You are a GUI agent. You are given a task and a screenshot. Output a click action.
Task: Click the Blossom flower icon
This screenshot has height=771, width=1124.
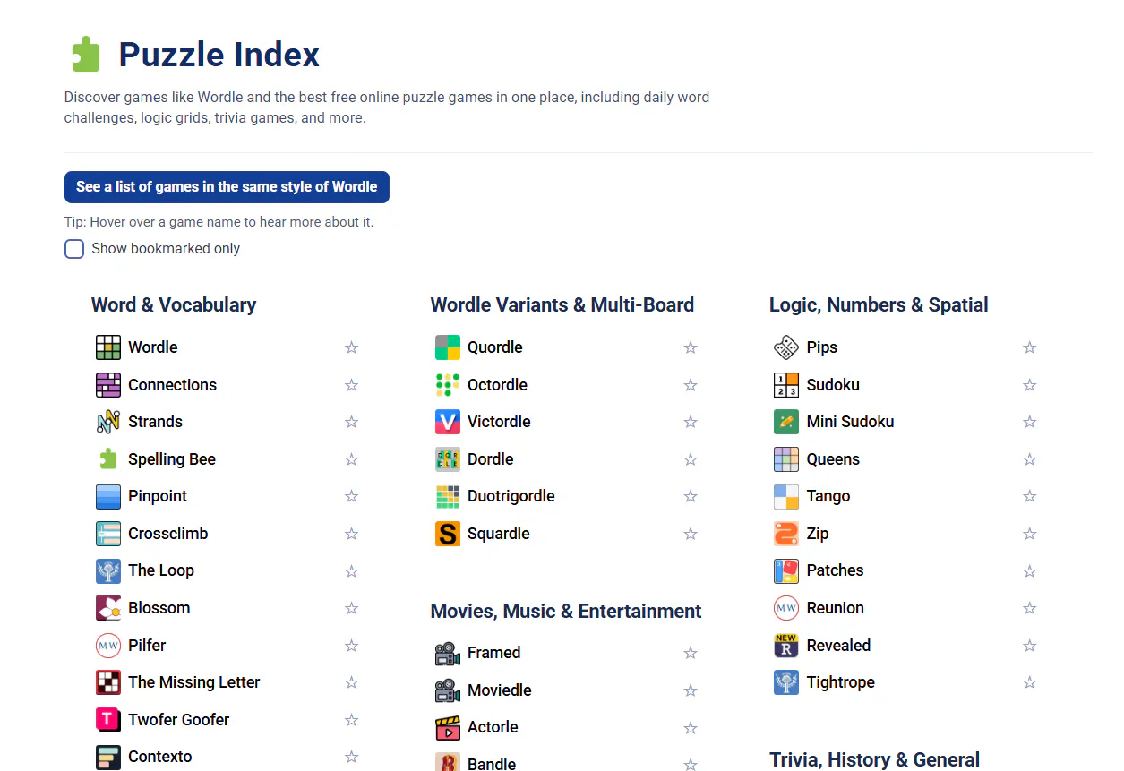[x=108, y=608]
